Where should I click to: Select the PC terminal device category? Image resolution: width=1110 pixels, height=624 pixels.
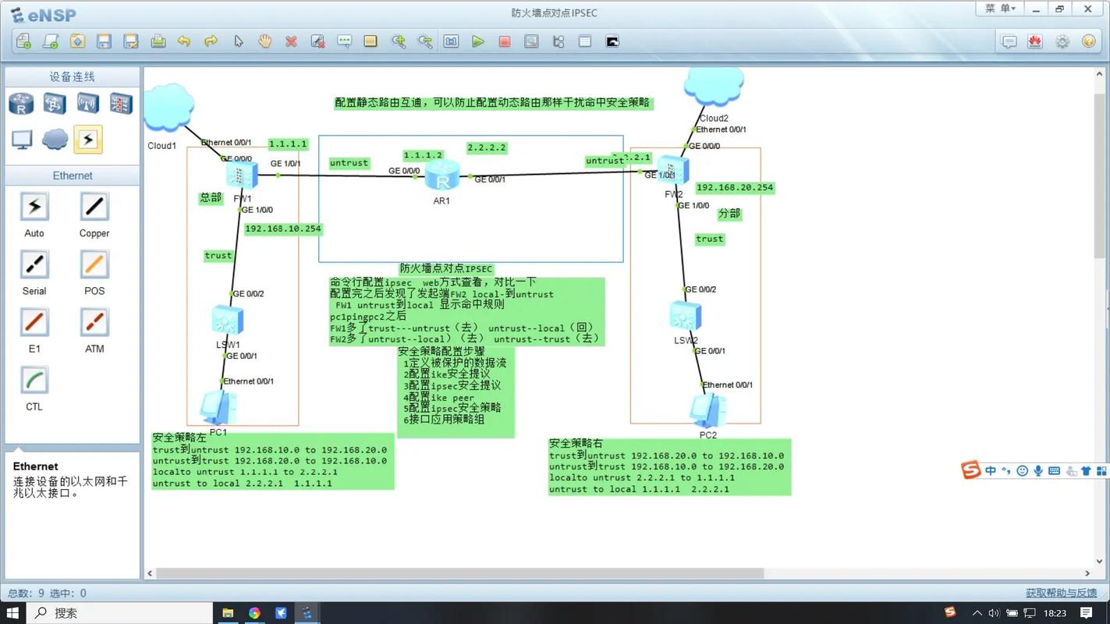(21, 140)
